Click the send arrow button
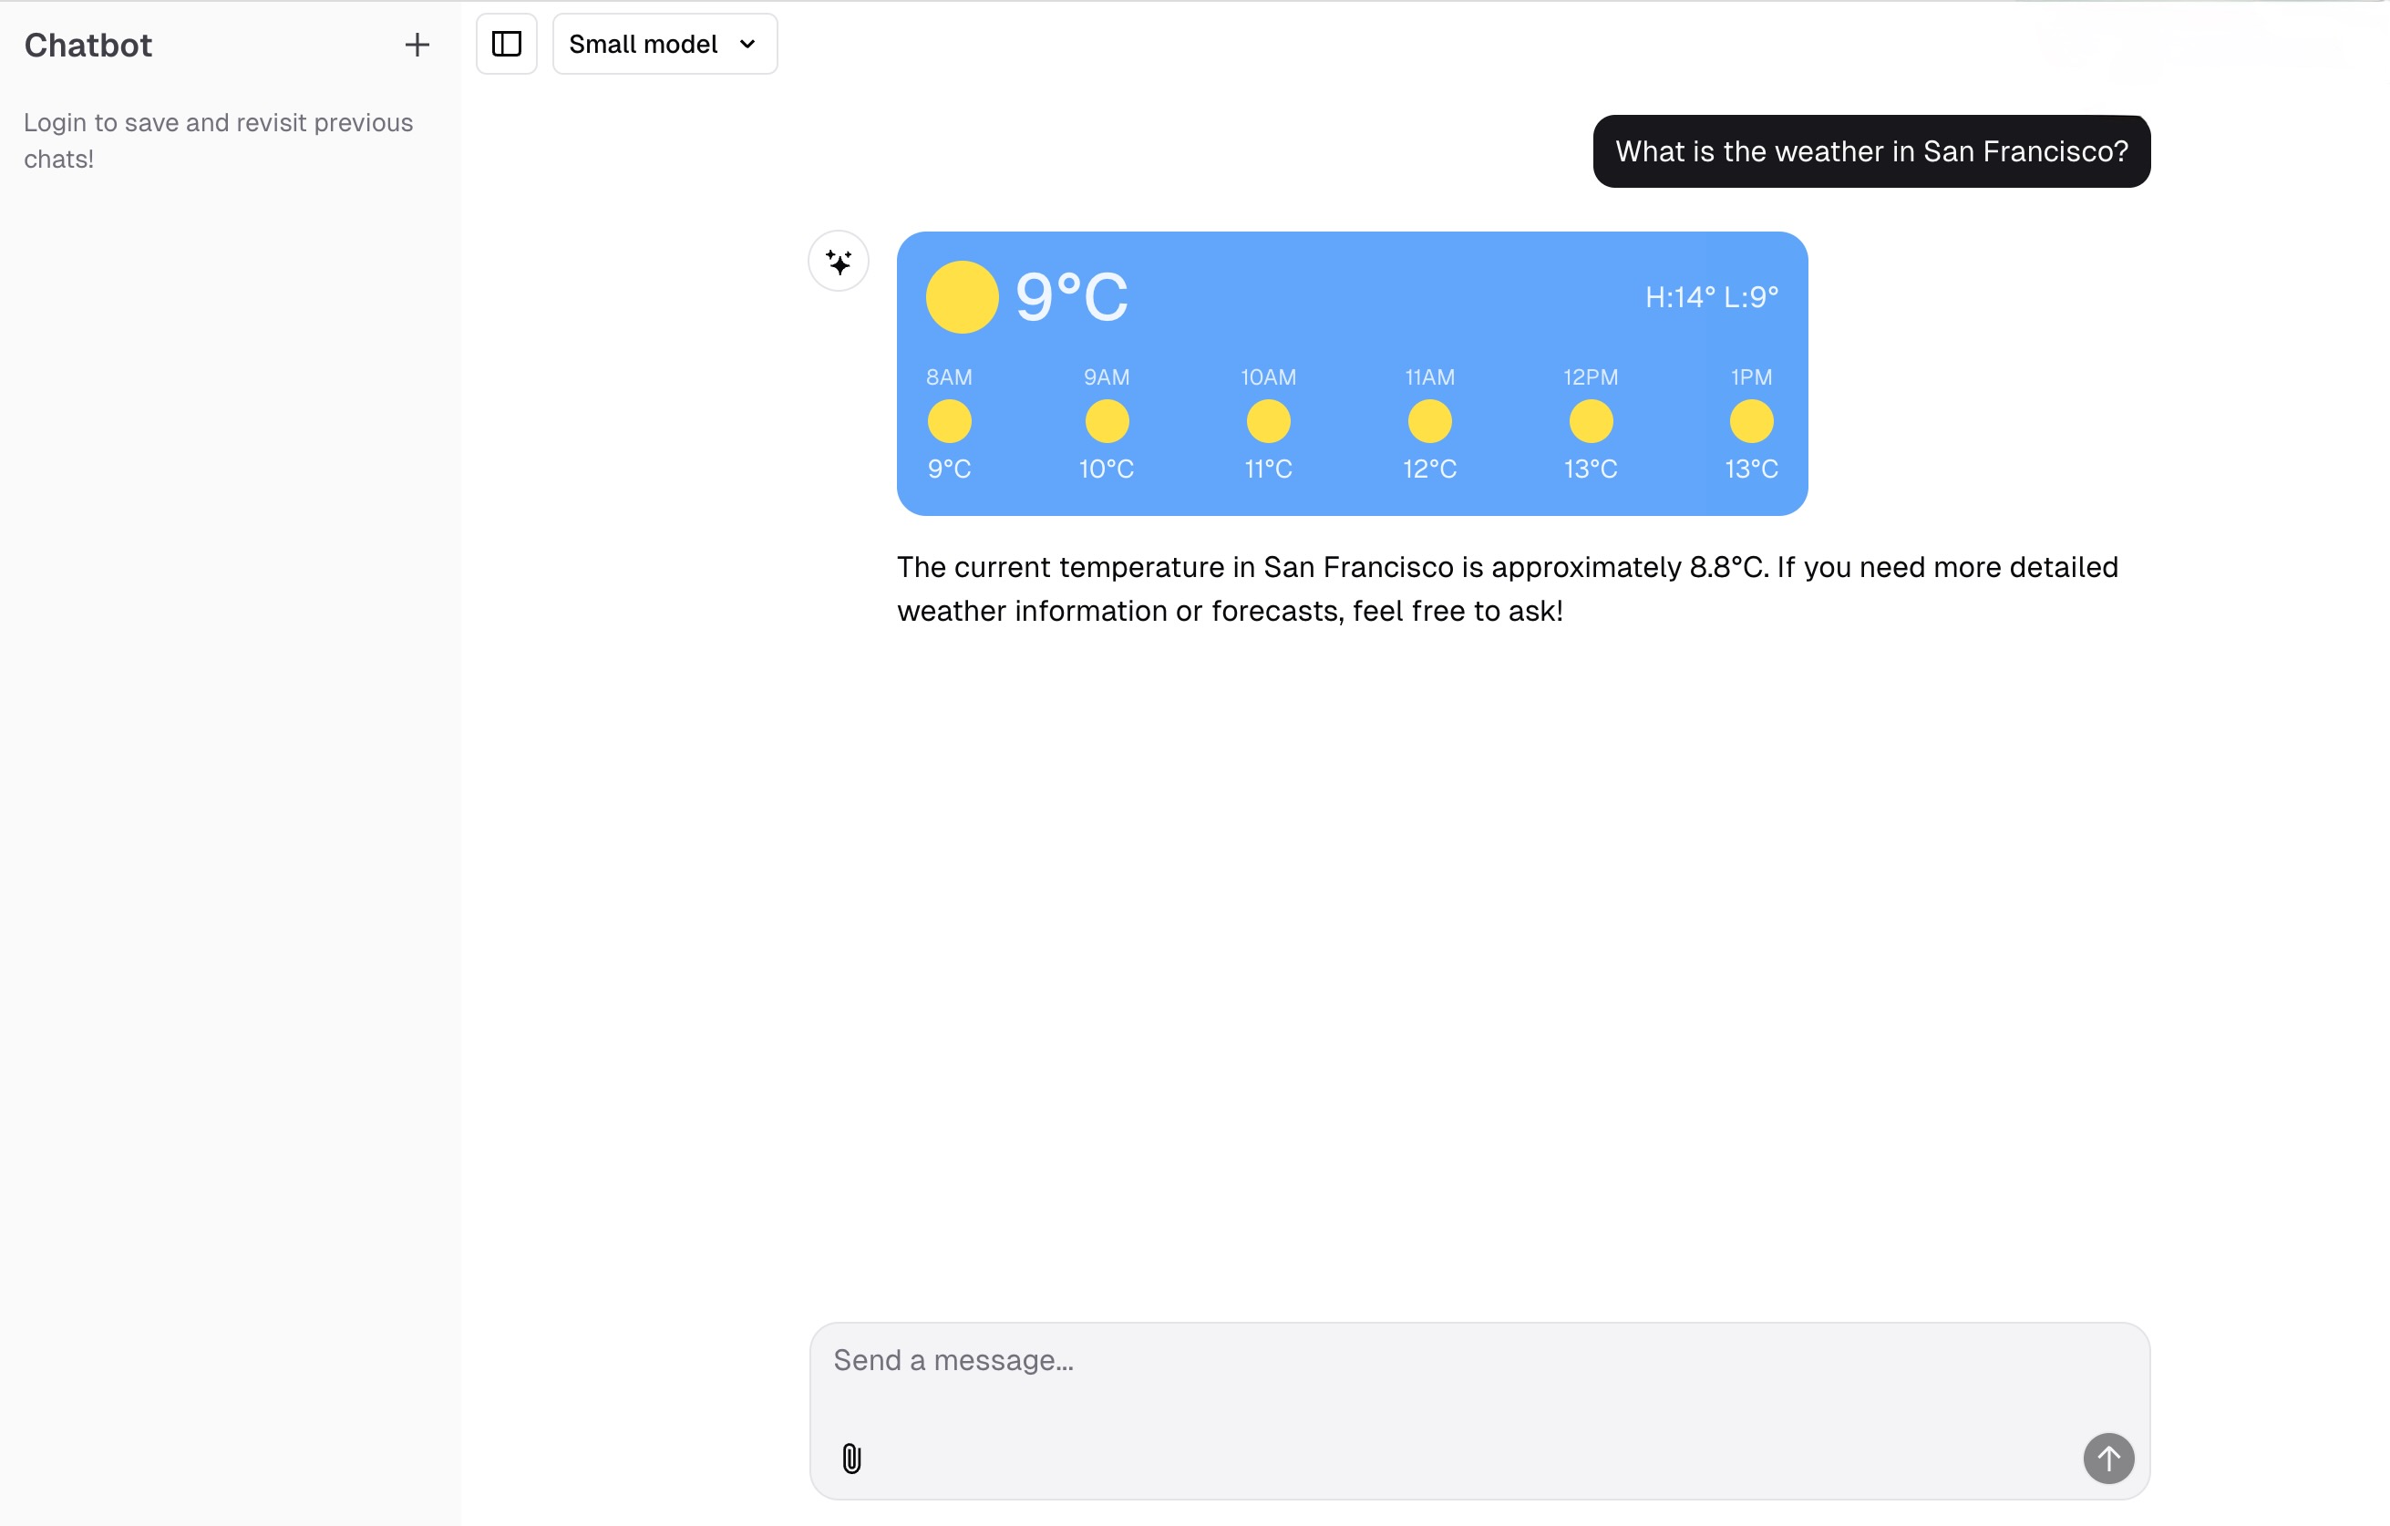This screenshot has height=1526, width=2390. tap(2109, 1459)
